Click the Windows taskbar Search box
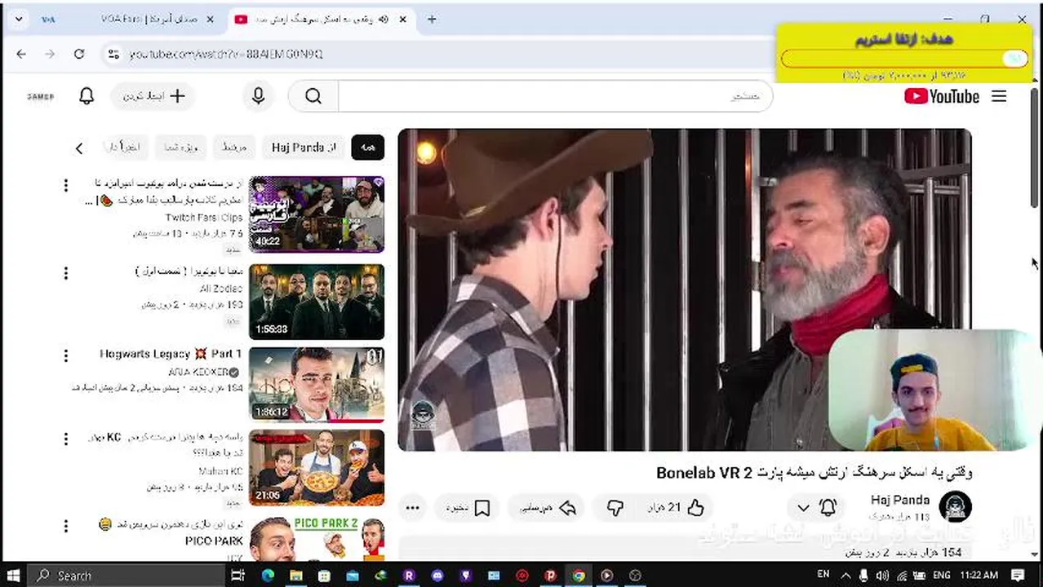Screen dimensions: 1043x587 pos(125,576)
